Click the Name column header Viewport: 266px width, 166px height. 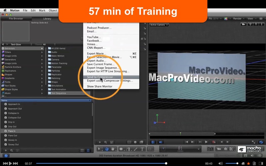point(46,101)
